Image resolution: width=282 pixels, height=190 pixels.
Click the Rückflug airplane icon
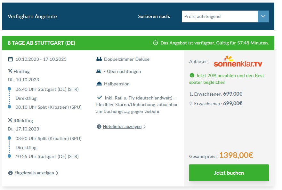coord(10,120)
